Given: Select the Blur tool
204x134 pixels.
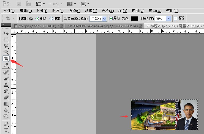Looking at the screenshot, I should tap(6, 110).
